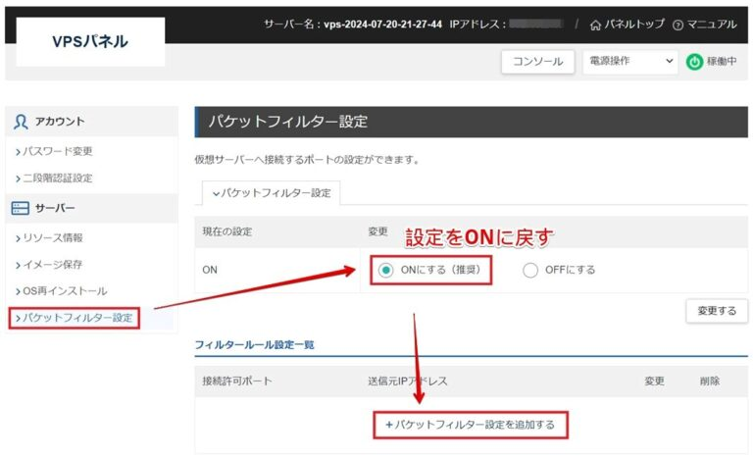
Task: Collapse the パケットフィルター設定 tab chevron
Action: click(217, 194)
